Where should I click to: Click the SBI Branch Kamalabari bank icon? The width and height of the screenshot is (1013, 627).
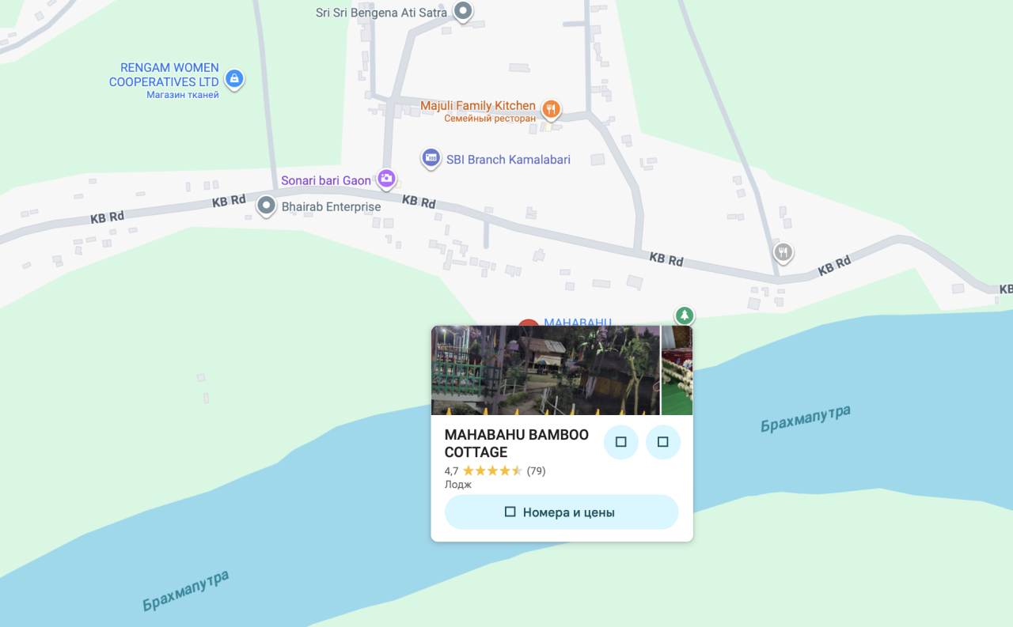point(431,158)
